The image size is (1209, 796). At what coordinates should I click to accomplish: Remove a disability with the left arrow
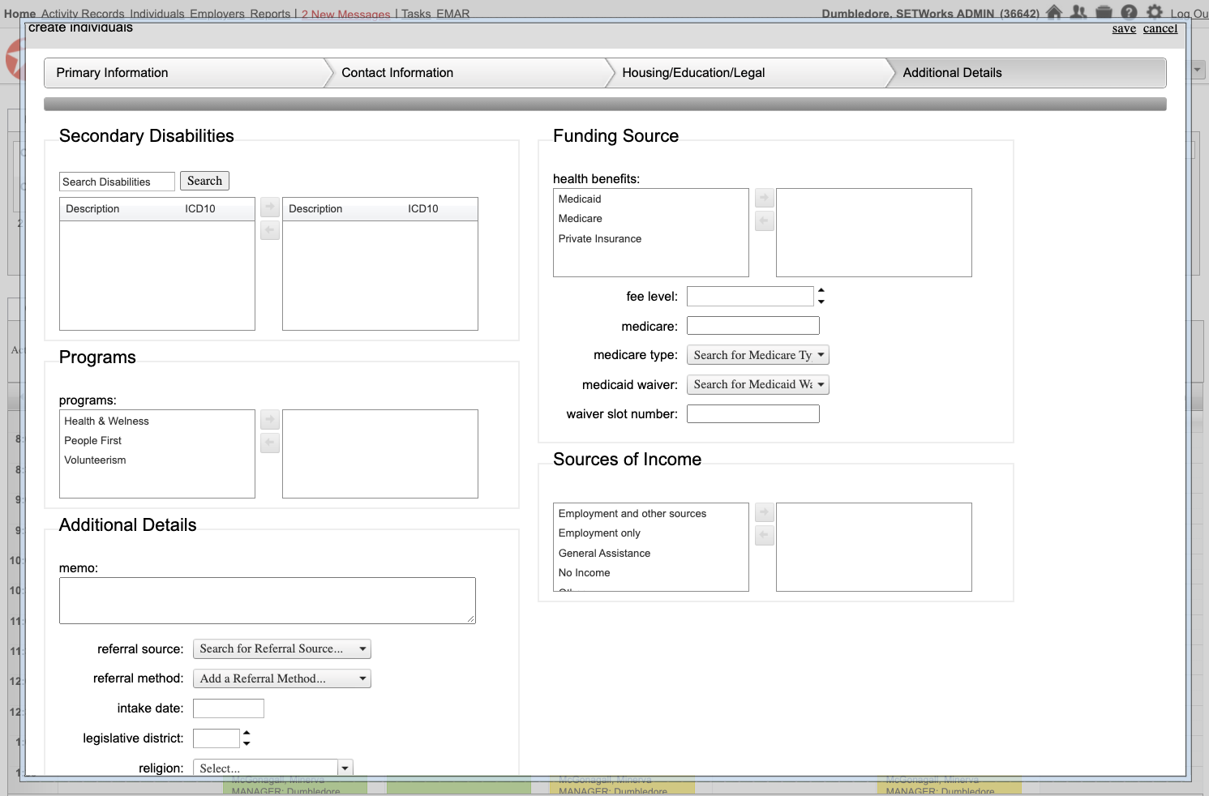click(x=270, y=230)
